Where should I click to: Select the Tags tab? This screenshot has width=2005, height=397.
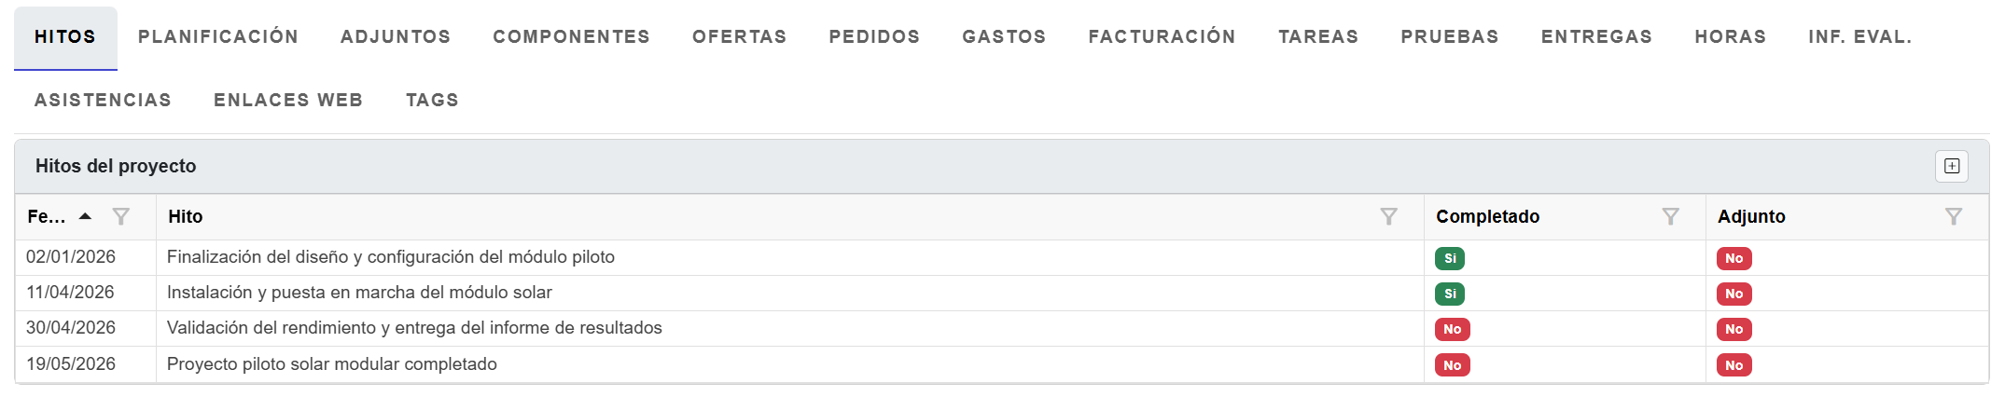tap(432, 100)
